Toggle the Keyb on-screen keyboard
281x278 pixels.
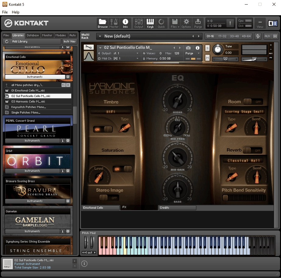tap(150, 23)
